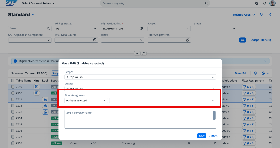Pin the filter header bar

(x=143, y=53)
